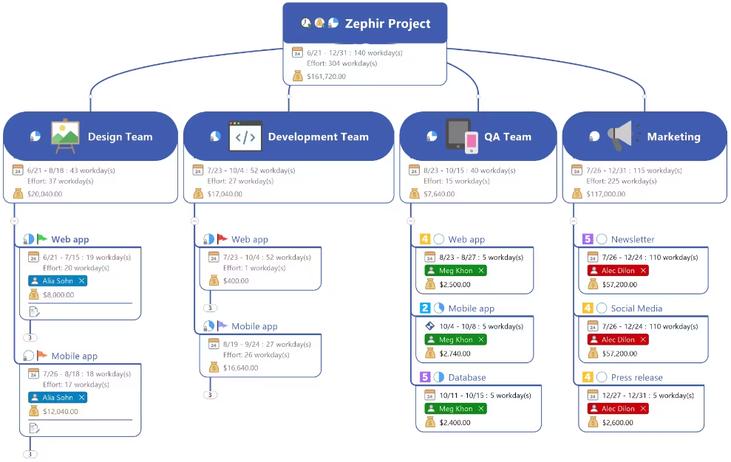Click the $16,640.00 cost value
Viewport: 731px width, 462px height.
(240, 368)
